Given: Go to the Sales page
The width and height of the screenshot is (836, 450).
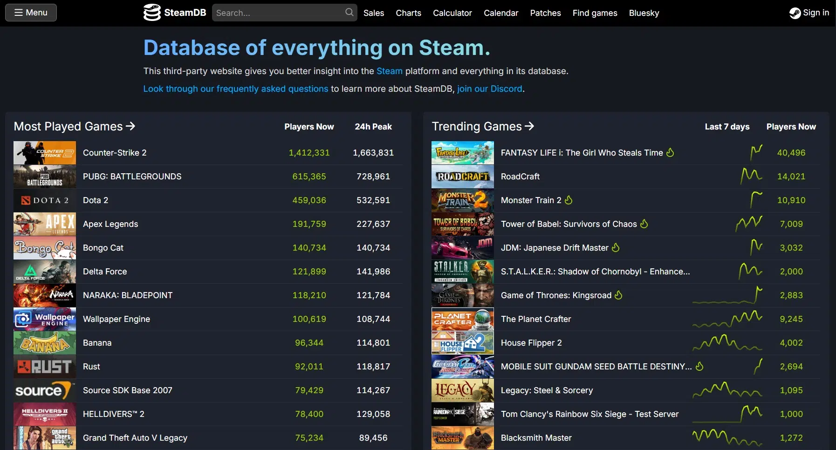Looking at the screenshot, I should click(x=374, y=13).
